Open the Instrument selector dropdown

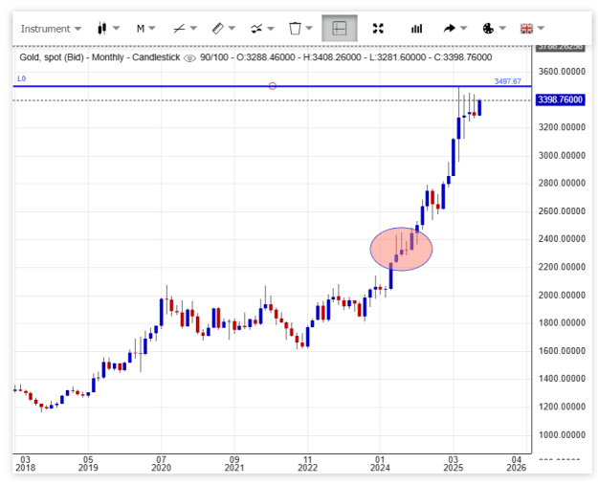51,29
